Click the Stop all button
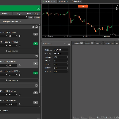Screen dimensions: 119x119 (37, 17)
